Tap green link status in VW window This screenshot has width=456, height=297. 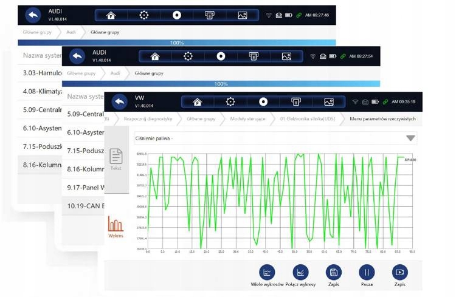click(385, 101)
